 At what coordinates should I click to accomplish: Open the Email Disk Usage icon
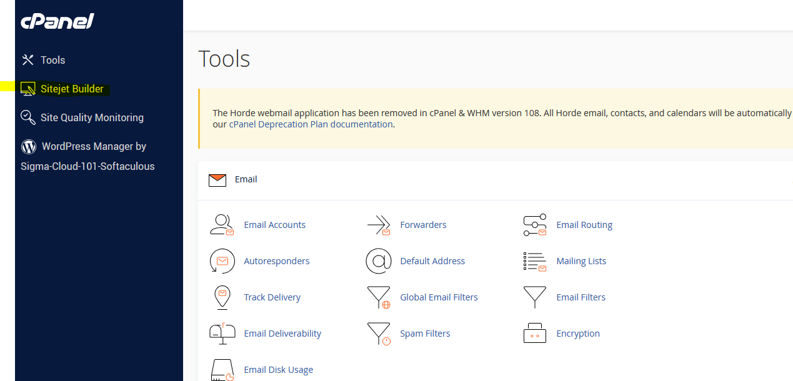tap(222, 370)
